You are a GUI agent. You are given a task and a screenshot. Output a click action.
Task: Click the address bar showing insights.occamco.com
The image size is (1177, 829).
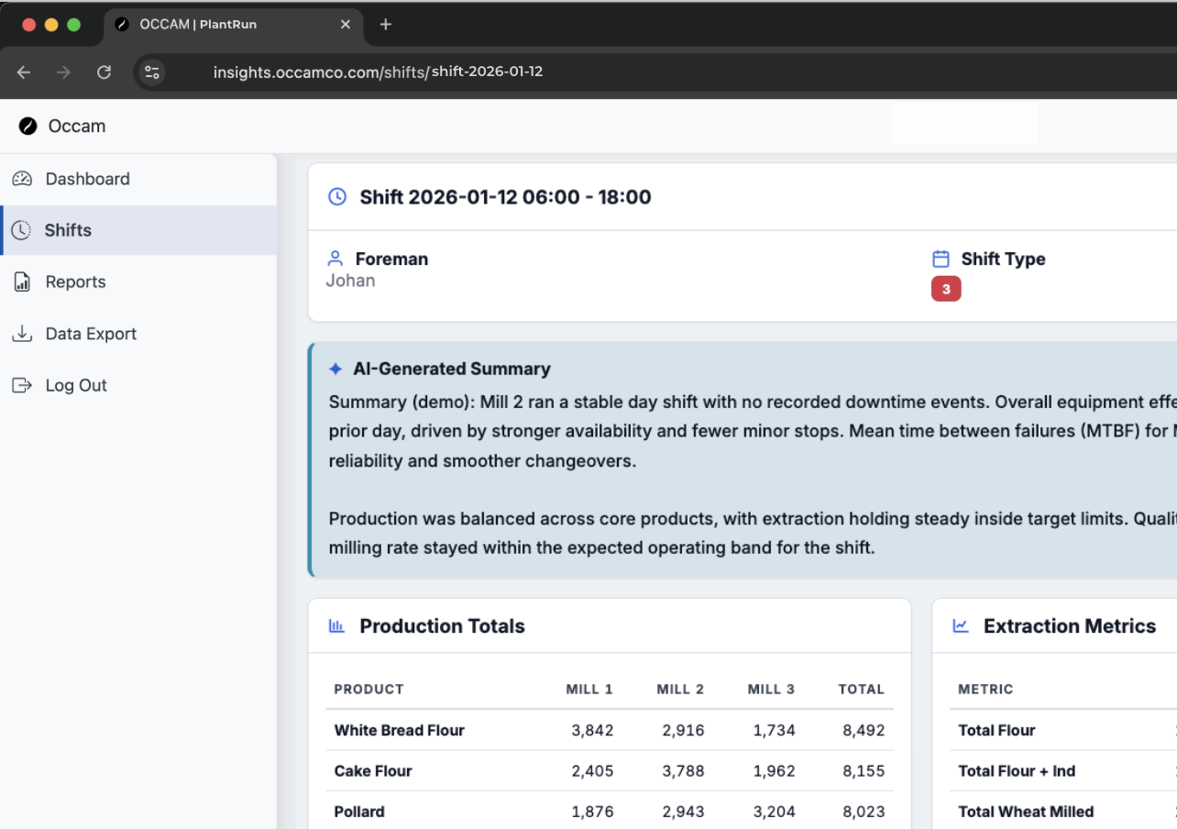[x=378, y=72]
